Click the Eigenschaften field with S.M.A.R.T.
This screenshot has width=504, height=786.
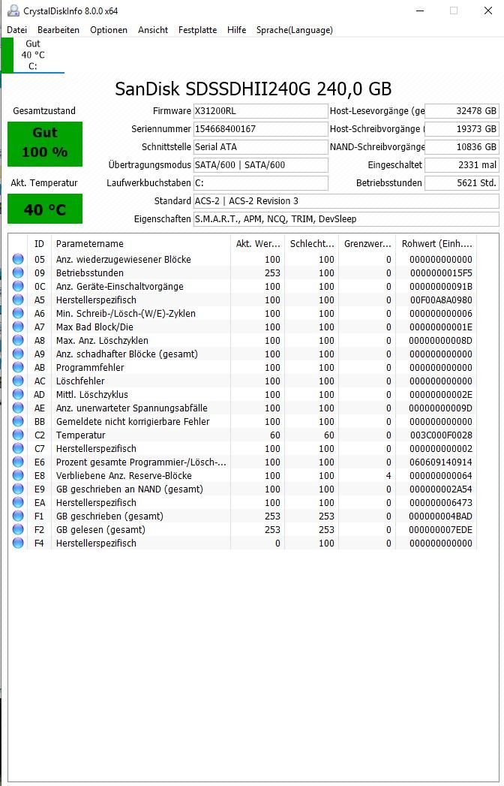point(346,219)
